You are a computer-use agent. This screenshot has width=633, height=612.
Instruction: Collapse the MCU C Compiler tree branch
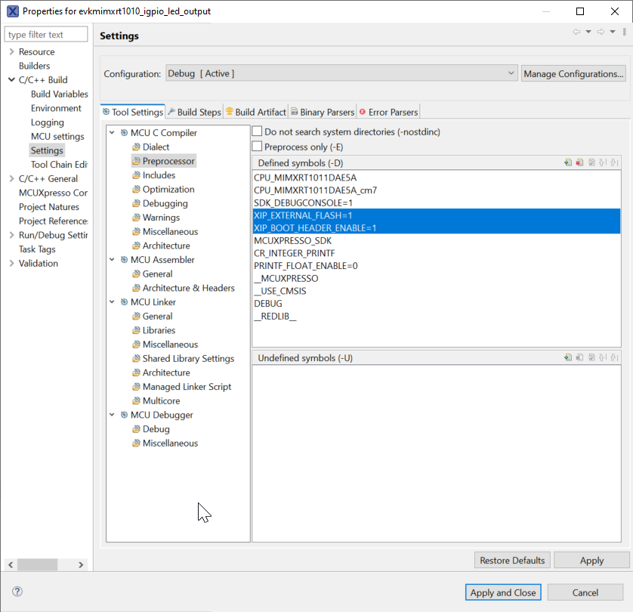point(110,131)
